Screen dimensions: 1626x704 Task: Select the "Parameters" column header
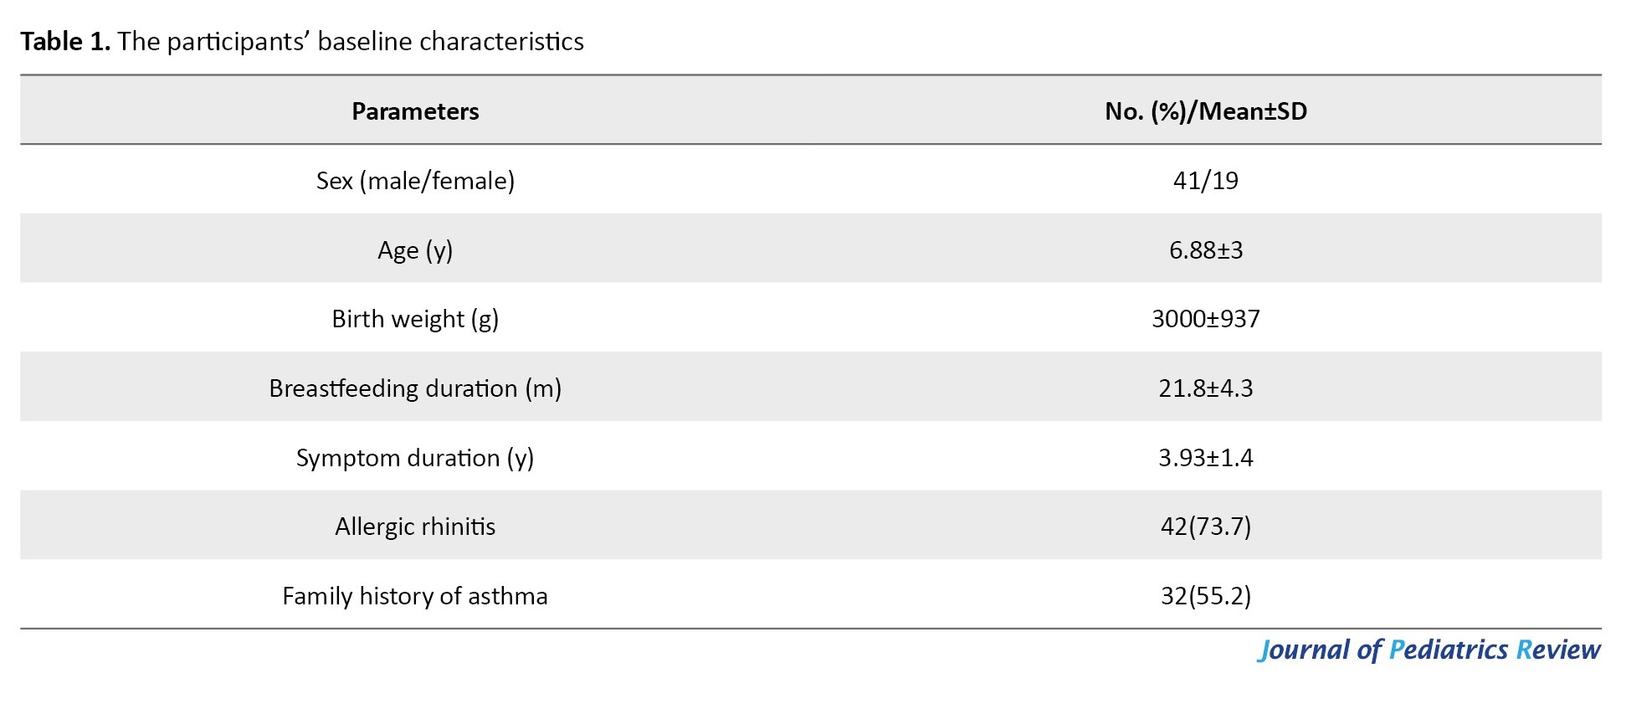coord(415,111)
